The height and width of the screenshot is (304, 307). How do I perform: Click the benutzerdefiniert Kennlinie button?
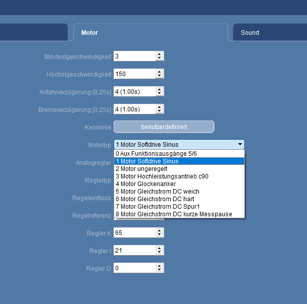coord(164,127)
